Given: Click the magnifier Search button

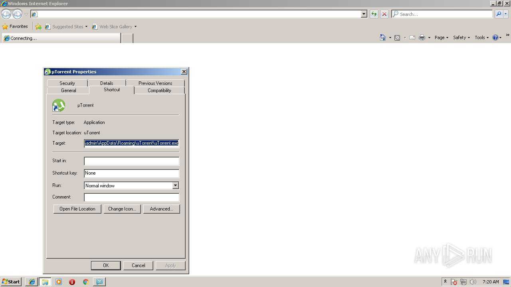Looking at the screenshot, I should [x=499, y=14].
